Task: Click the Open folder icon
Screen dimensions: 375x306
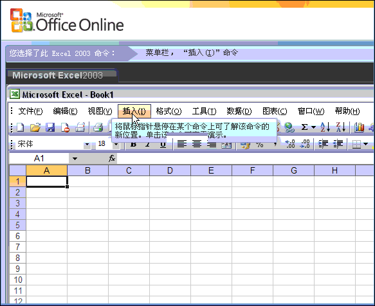Action: [x=35, y=128]
